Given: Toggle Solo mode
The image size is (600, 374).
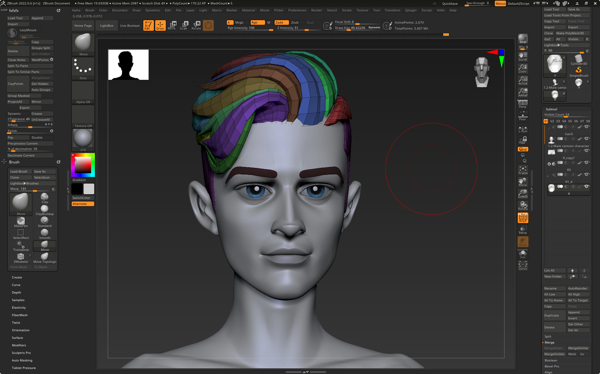Looking at the screenshot, I should point(523,254).
